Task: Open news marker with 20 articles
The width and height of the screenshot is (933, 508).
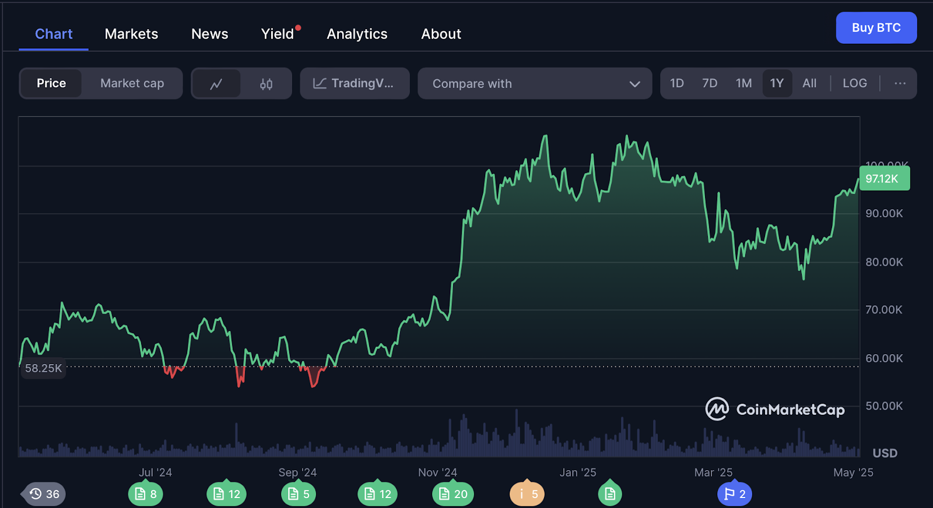Action: [453, 494]
